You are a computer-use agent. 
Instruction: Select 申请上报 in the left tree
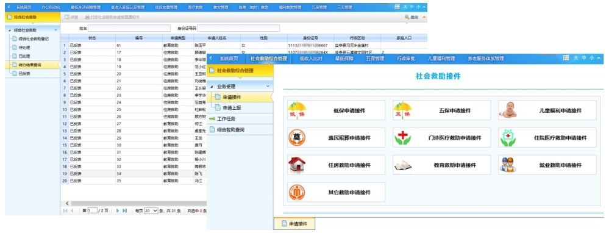pos(232,108)
